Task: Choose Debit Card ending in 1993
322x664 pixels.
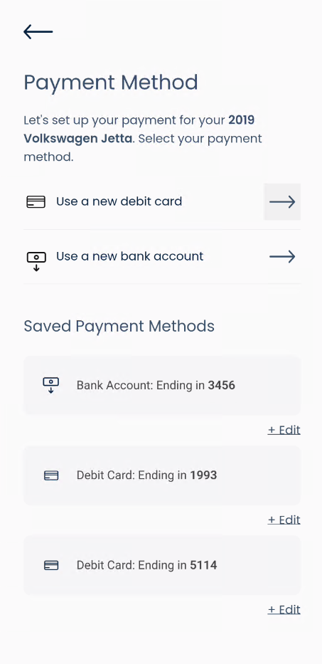Action: 162,475
